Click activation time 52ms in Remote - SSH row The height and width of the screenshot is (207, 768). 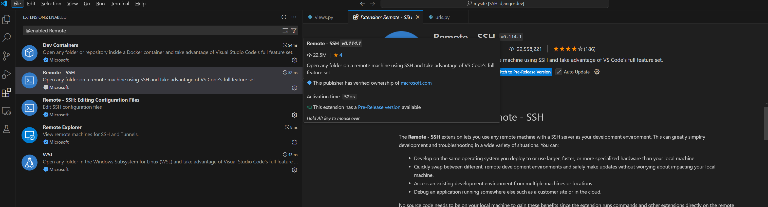(x=290, y=72)
